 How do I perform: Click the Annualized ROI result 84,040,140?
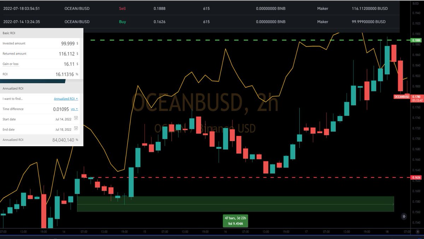pos(63,140)
